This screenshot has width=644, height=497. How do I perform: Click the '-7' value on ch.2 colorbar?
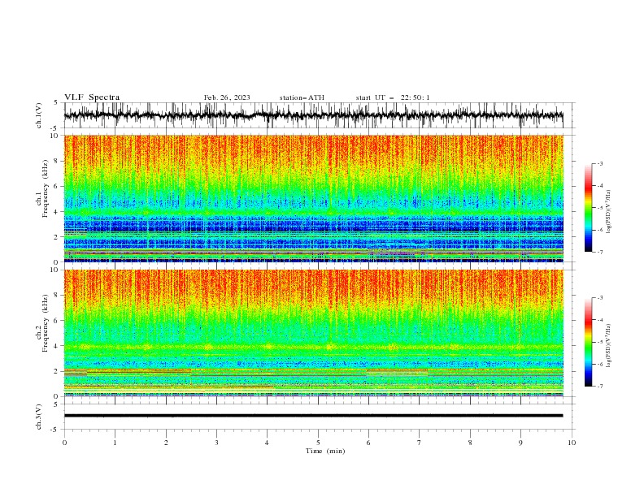(599, 386)
